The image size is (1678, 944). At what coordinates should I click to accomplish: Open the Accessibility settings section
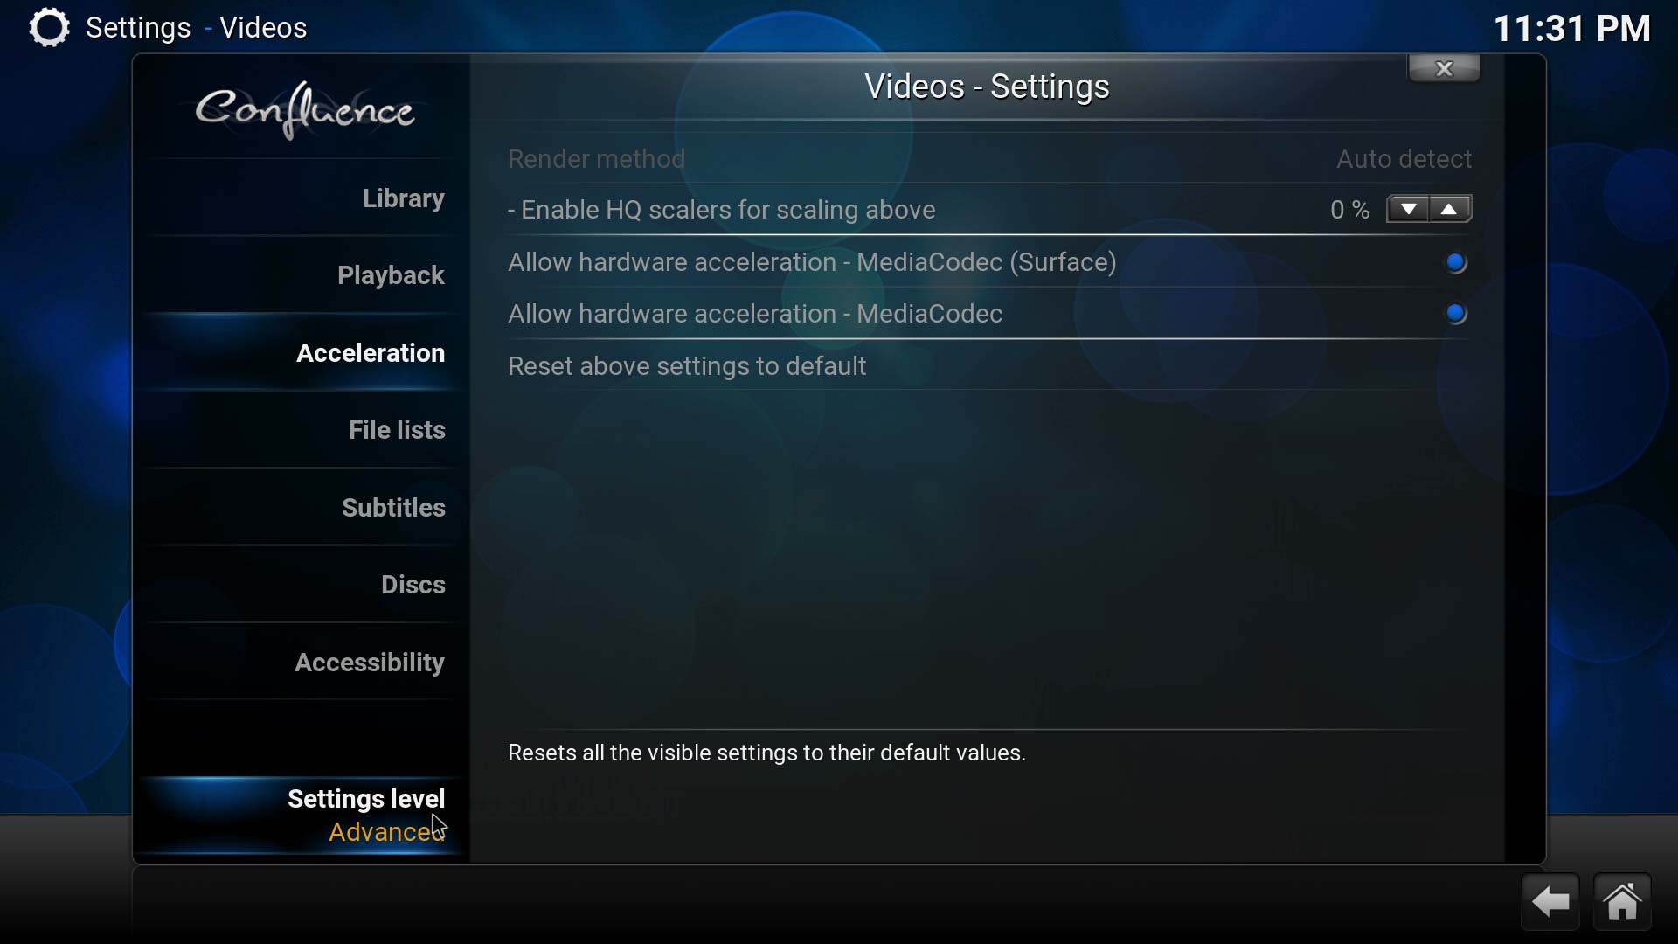pyautogui.click(x=370, y=662)
